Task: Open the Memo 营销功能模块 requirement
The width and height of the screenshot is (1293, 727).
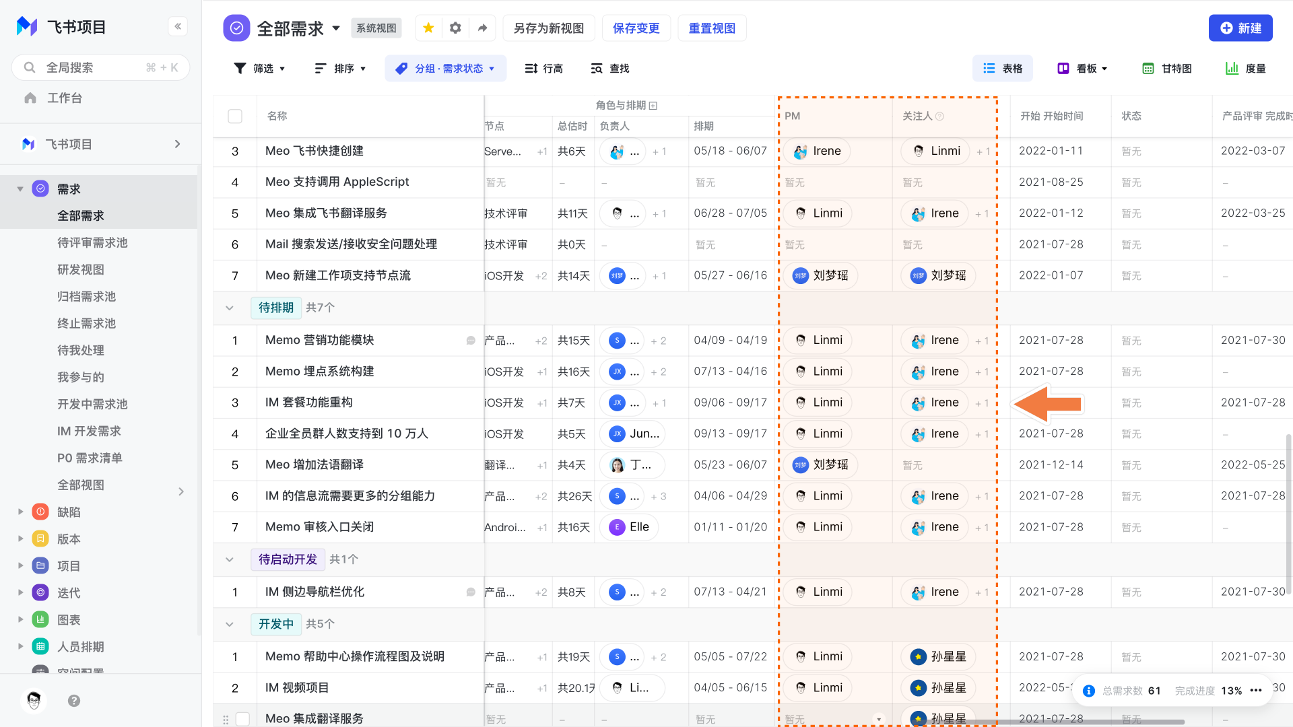Action: point(320,341)
